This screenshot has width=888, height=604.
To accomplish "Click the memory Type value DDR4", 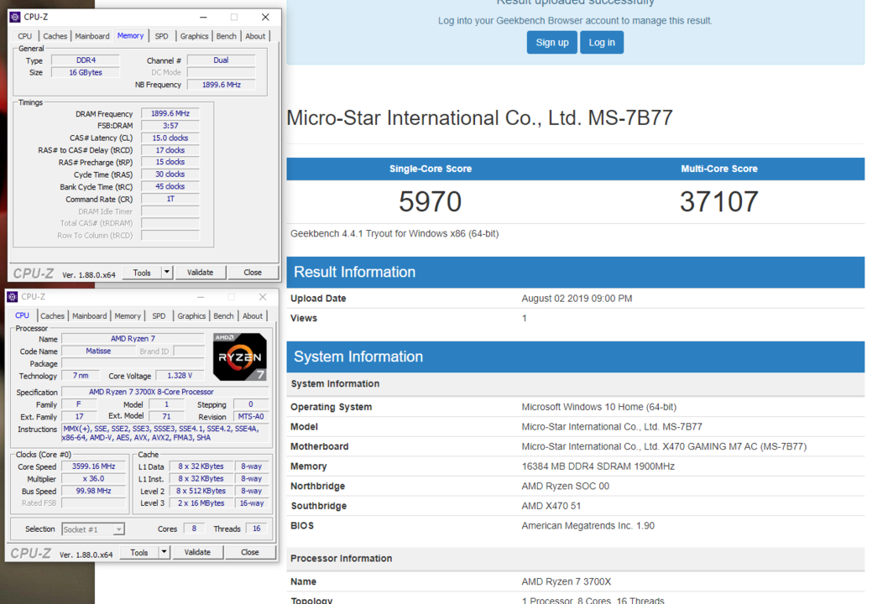I will (86, 60).
